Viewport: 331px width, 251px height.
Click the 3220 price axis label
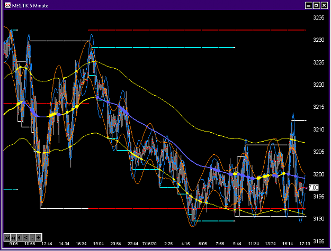[318, 85]
